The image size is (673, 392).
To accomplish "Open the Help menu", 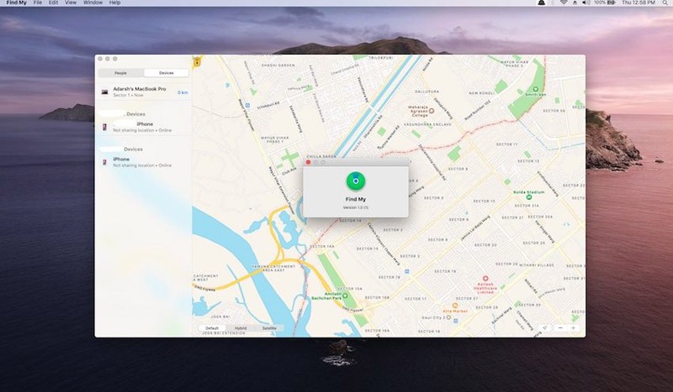I will [114, 3].
